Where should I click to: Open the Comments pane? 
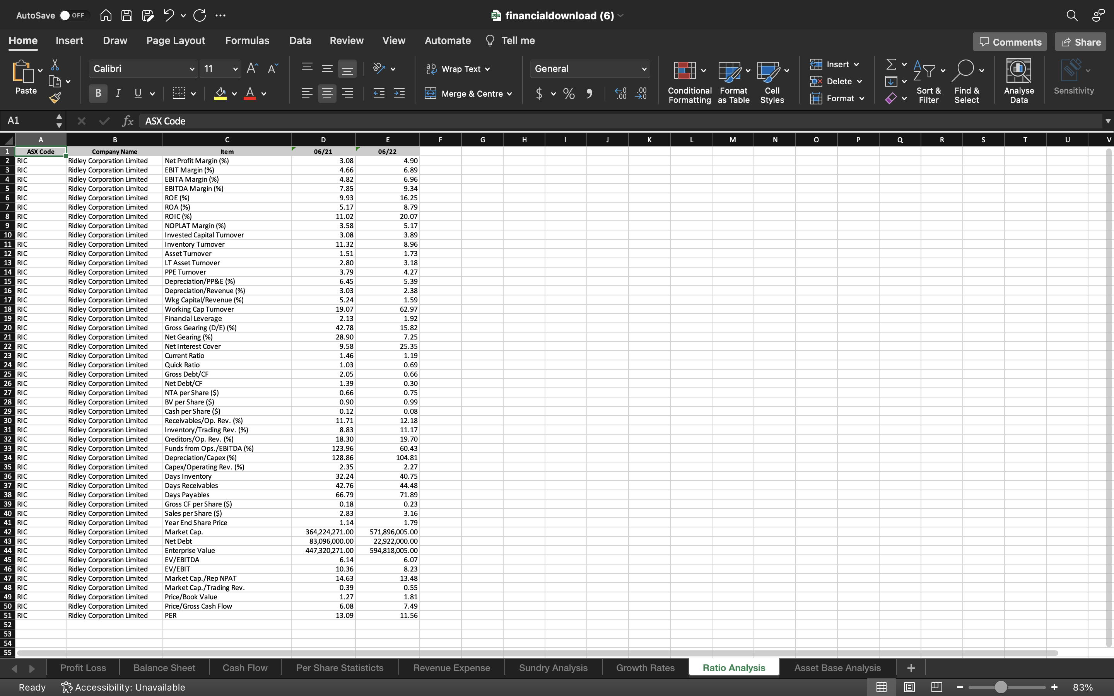point(1010,42)
